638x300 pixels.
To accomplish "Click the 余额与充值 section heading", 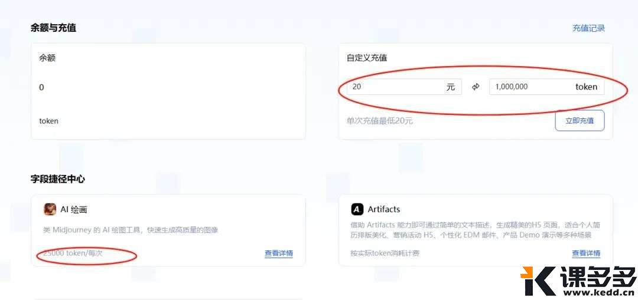I will tap(53, 28).
